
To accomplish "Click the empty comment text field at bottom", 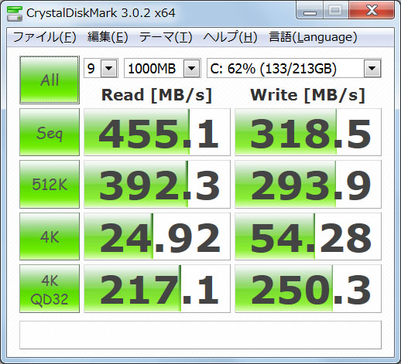I will coord(200,335).
